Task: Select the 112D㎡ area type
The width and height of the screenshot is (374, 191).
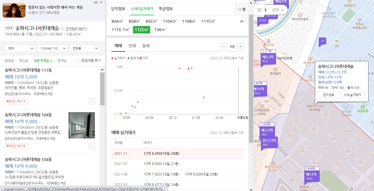Action: (x=141, y=30)
